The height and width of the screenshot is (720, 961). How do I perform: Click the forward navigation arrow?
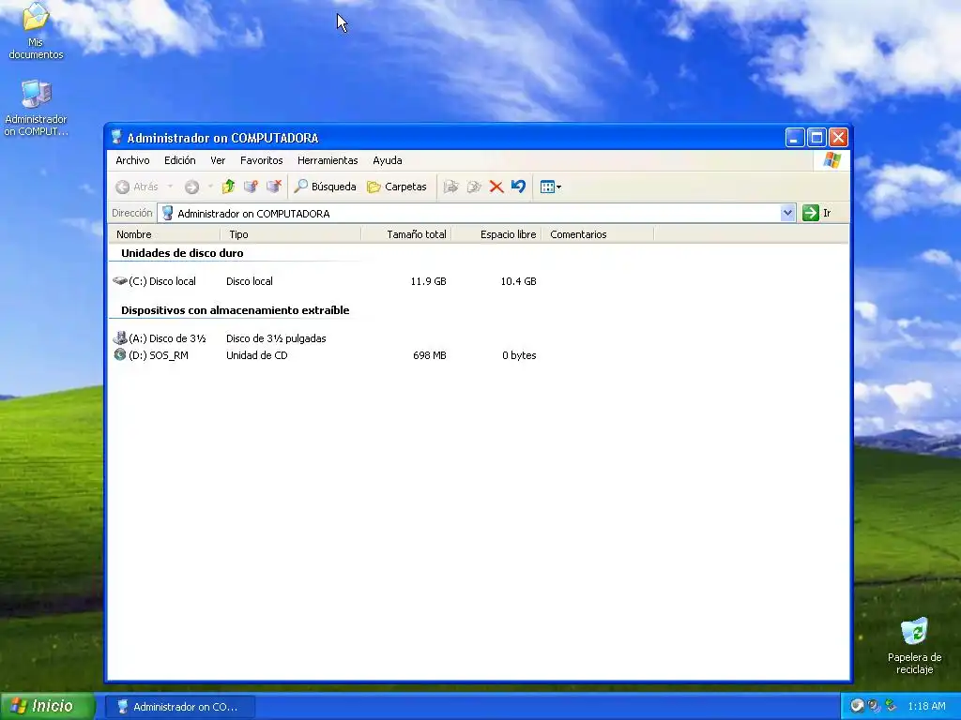click(191, 187)
